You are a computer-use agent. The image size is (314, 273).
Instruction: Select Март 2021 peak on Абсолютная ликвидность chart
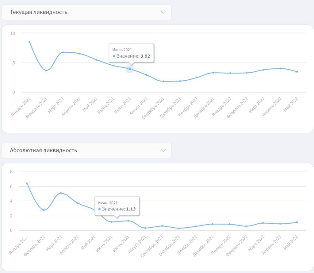coord(61,193)
